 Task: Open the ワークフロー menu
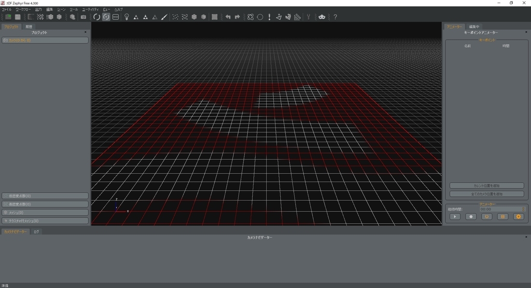pyautogui.click(x=23, y=9)
